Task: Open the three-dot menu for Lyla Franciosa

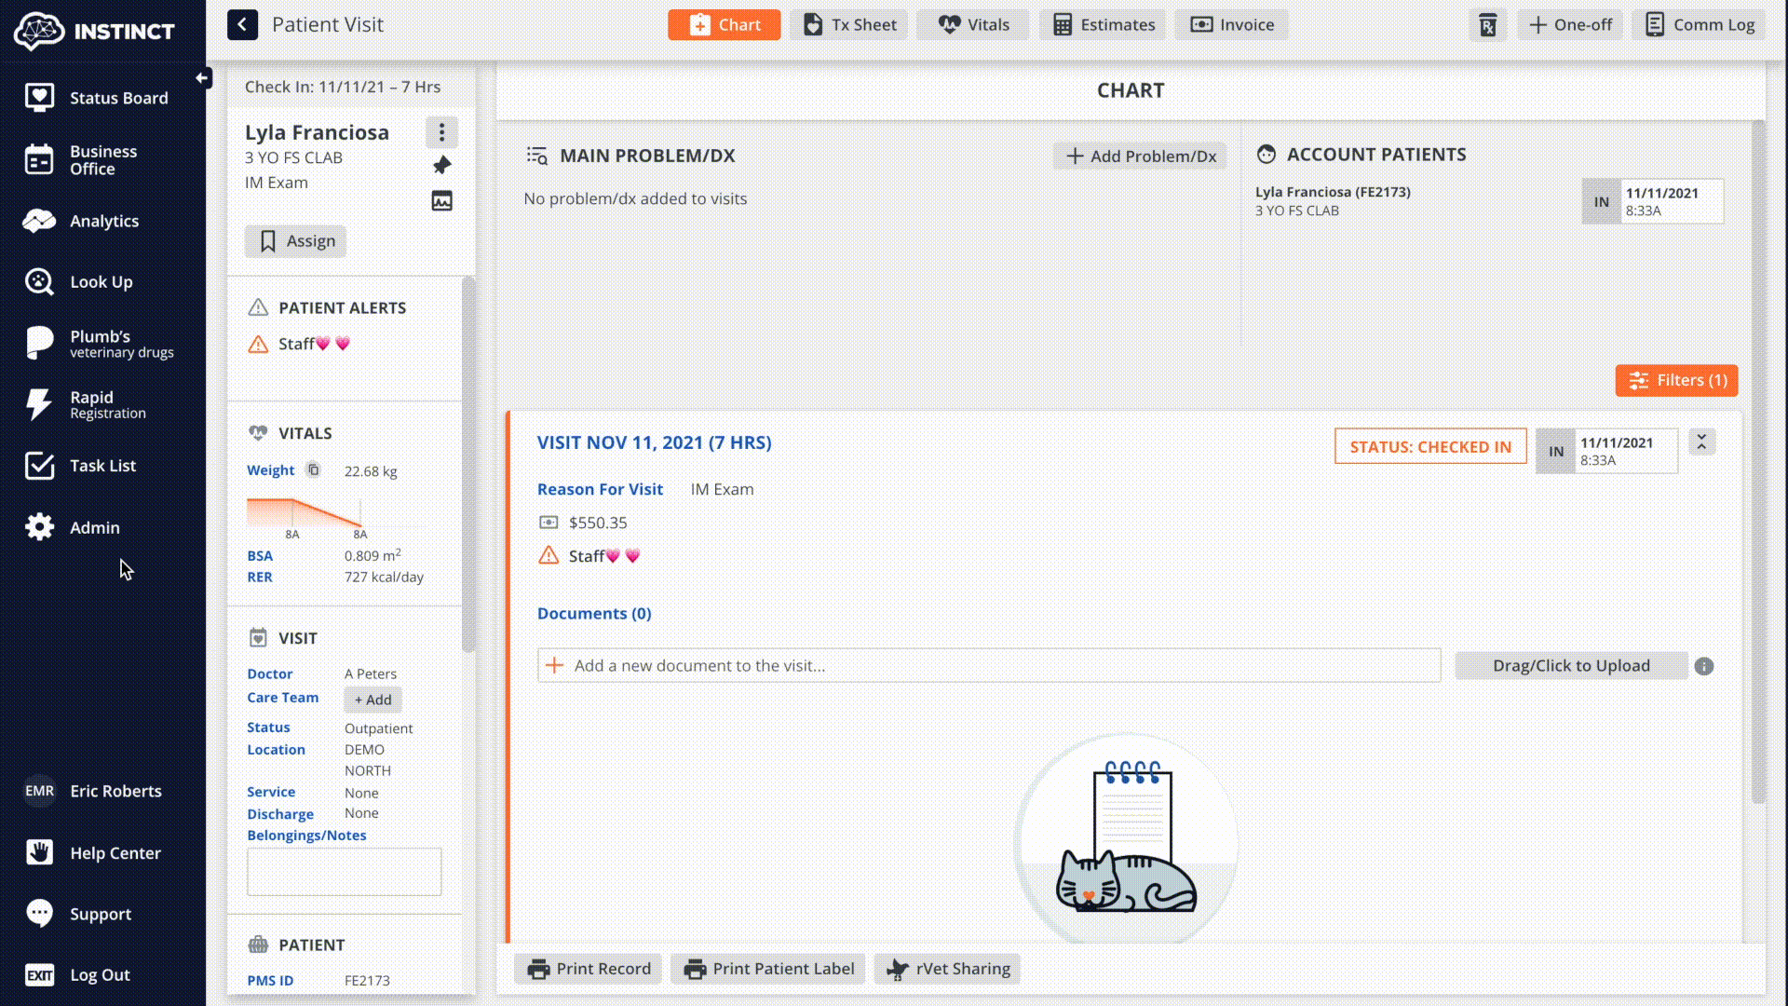Action: 441,132
